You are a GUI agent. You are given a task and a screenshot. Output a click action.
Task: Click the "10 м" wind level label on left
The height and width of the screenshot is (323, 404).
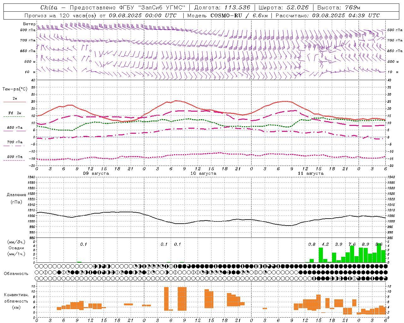pos(30,72)
